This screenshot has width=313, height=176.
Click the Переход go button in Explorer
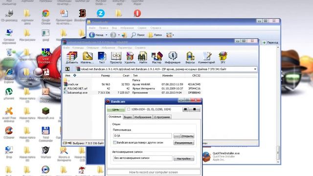click(x=270, y=43)
